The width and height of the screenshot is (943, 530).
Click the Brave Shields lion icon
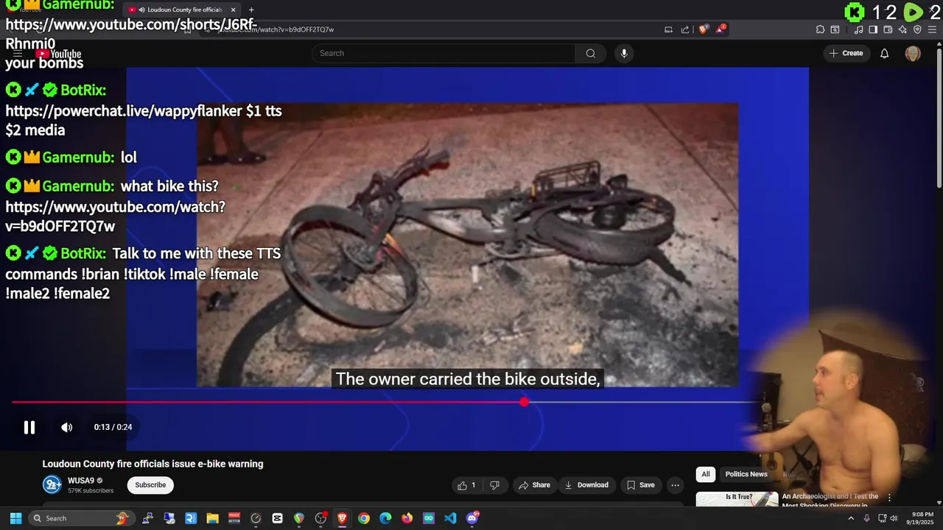(703, 29)
